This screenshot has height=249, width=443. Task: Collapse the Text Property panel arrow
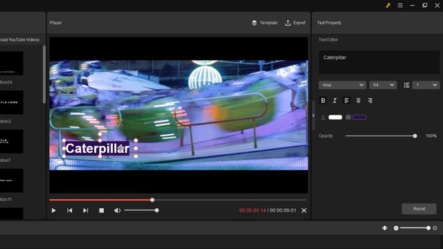pos(313,116)
